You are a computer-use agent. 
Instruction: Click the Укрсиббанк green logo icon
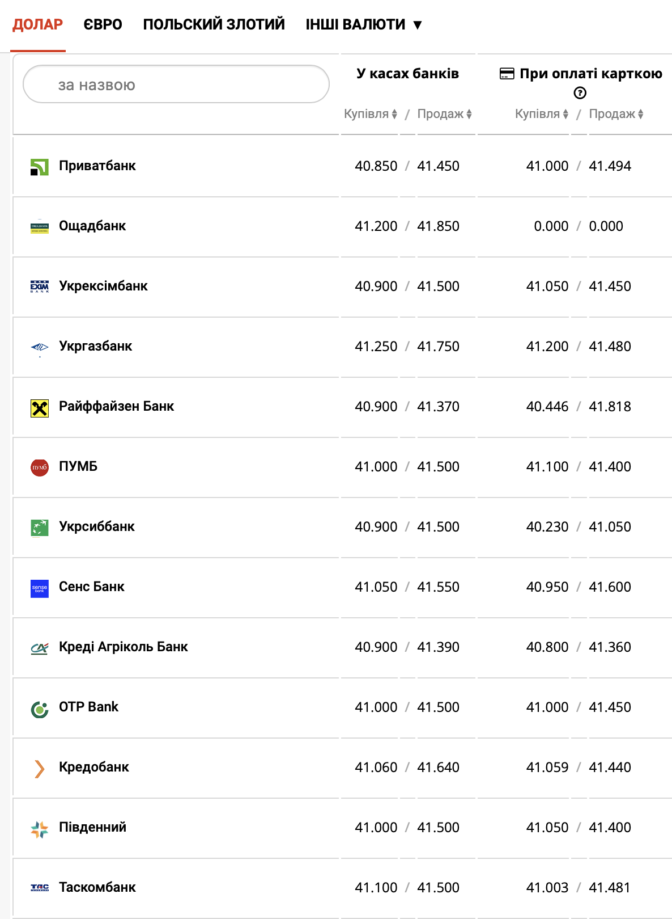click(x=39, y=528)
